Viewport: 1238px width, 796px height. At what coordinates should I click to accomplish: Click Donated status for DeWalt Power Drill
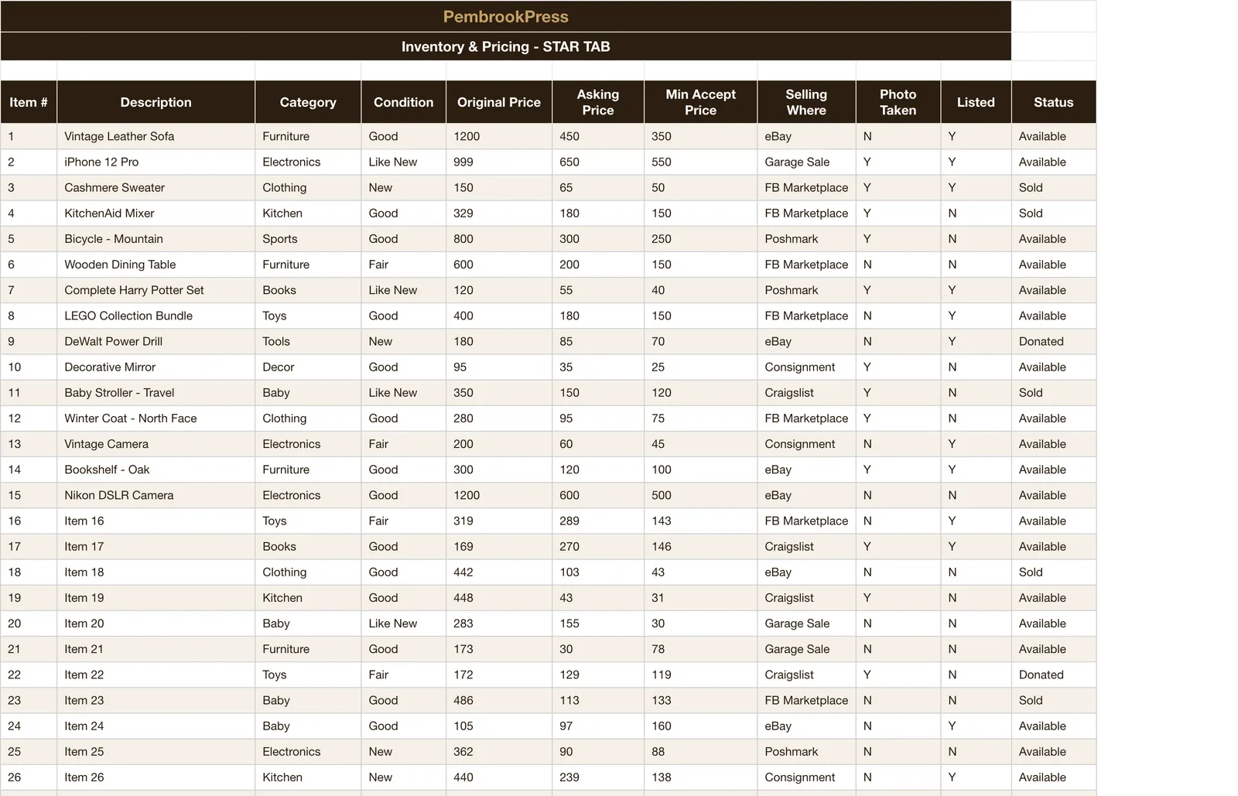click(1054, 341)
